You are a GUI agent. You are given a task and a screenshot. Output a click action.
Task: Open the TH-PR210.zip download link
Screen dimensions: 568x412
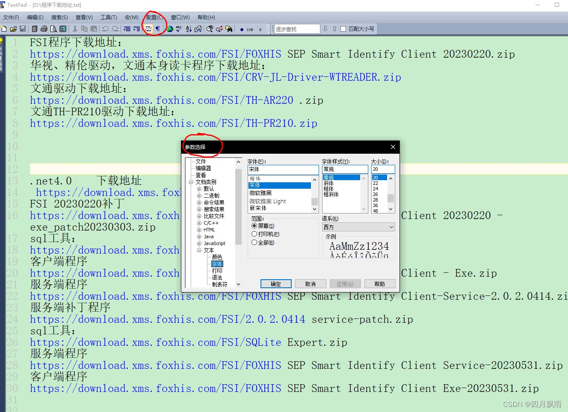click(x=174, y=123)
